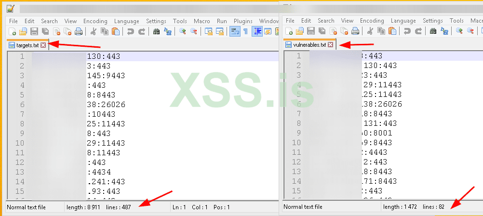Viewport: 483px width, 216px height.
Task: Open Run menu in targets.txt window
Action: pyautogui.click(x=222, y=21)
